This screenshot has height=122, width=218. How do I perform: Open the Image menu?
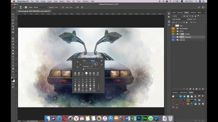pyautogui.click(x=43, y=1)
